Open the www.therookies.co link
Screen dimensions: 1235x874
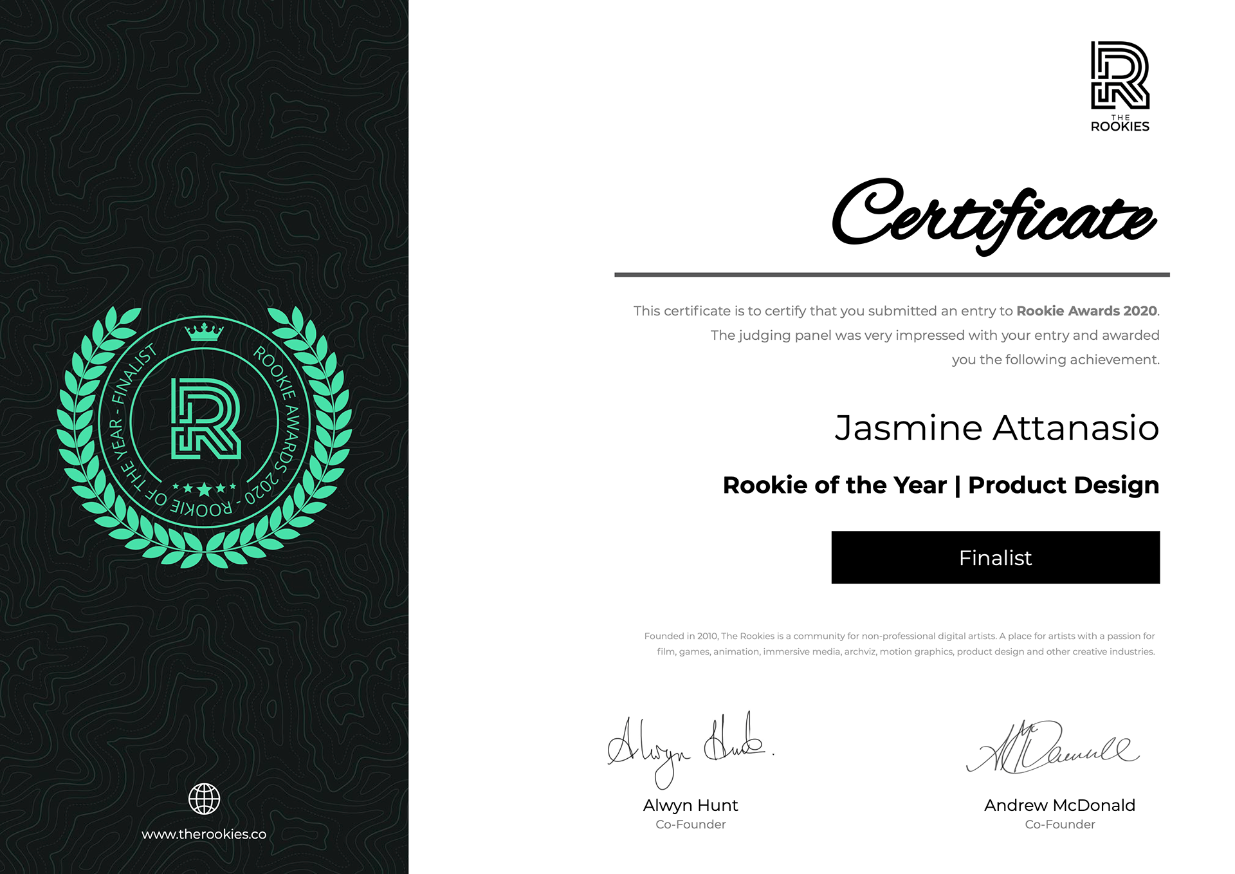click(204, 834)
